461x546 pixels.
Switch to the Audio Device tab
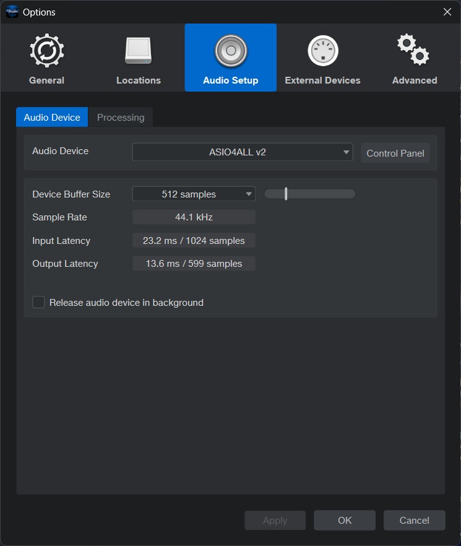tap(52, 118)
